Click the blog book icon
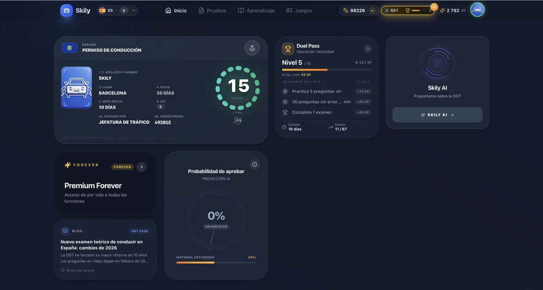 [65, 231]
